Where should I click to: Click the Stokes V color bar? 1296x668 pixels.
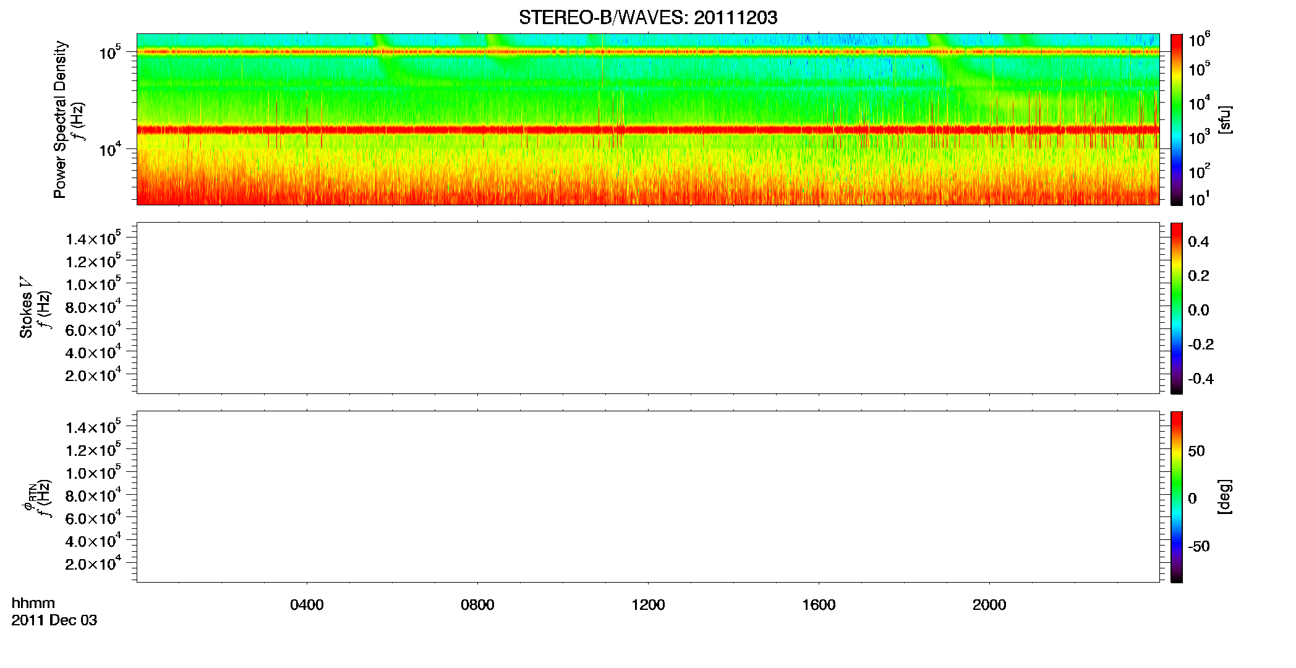1177,308
